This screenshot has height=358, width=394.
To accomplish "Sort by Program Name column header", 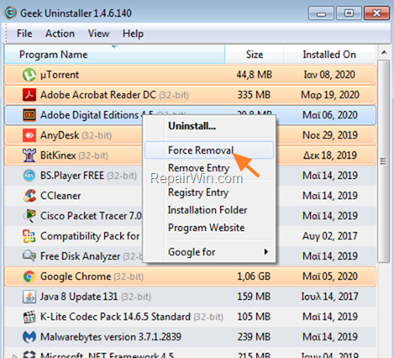I will click(114, 55).
